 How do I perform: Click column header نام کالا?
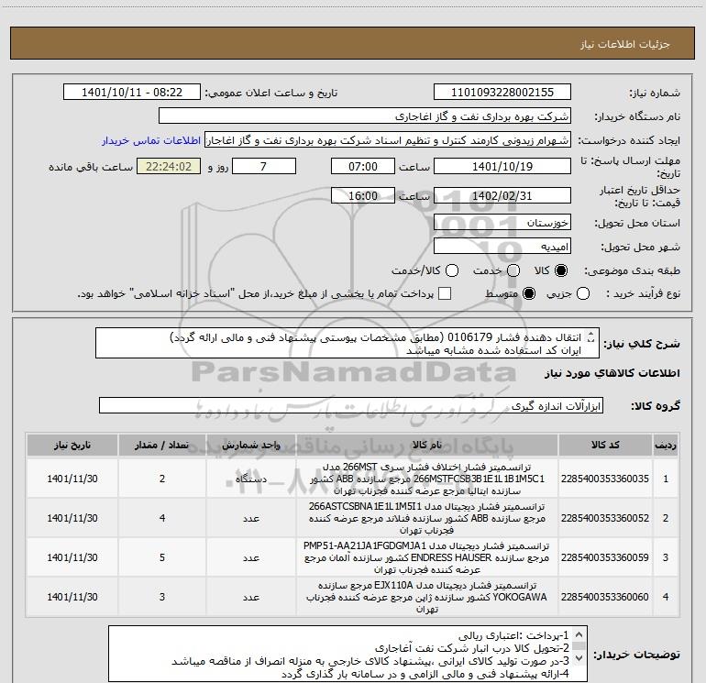(427, 446)
